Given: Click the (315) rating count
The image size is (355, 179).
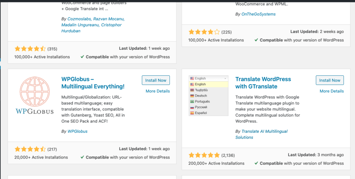Looking at the screenshot, I should point(52,49).
